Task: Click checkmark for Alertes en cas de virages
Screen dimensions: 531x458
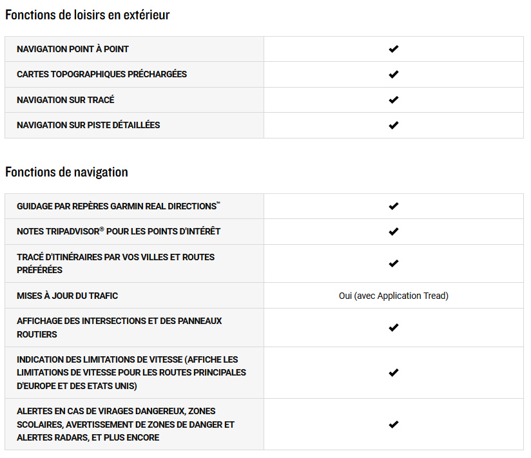Action: click(394, 425)
